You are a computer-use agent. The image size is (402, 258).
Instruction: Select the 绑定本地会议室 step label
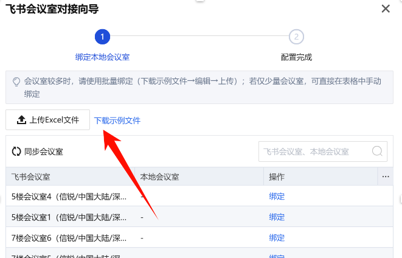coord(102,57)
